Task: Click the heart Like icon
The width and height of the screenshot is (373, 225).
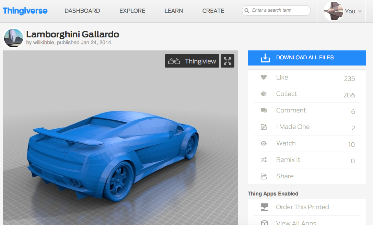Action: pyautogui.click(x=264, y=78)
